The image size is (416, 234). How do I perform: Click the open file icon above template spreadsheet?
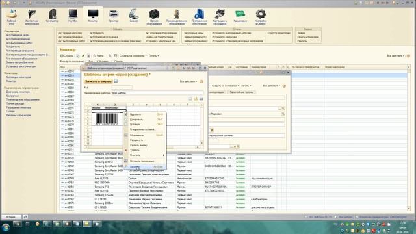pos(196,99)
